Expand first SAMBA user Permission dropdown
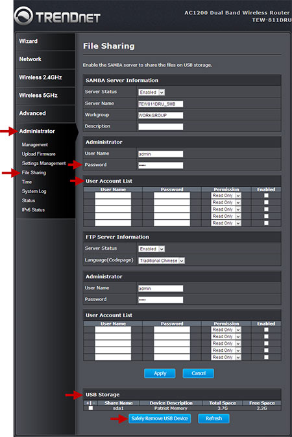 [226, 196]
